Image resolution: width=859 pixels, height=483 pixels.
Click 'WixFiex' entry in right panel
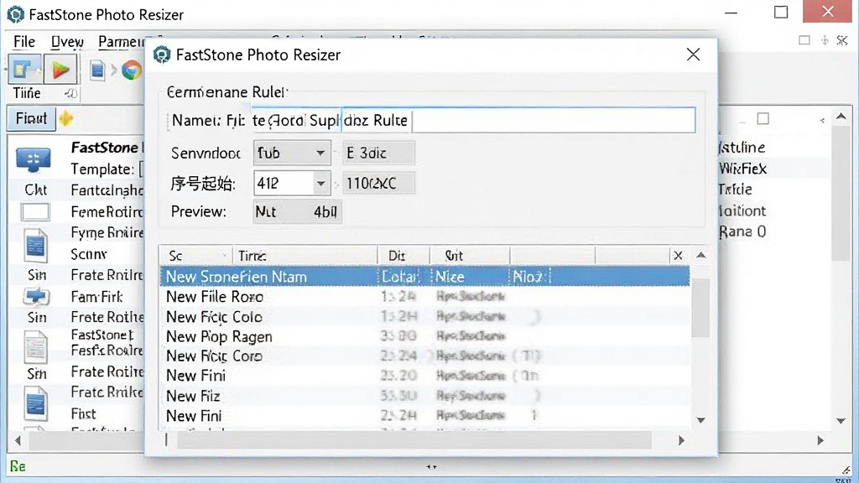[x=742, y=169]
